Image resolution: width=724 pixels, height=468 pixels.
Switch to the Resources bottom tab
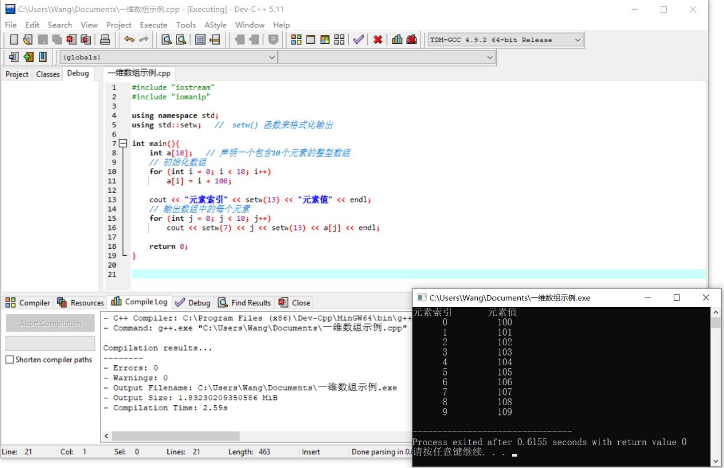tap(81, 302)
